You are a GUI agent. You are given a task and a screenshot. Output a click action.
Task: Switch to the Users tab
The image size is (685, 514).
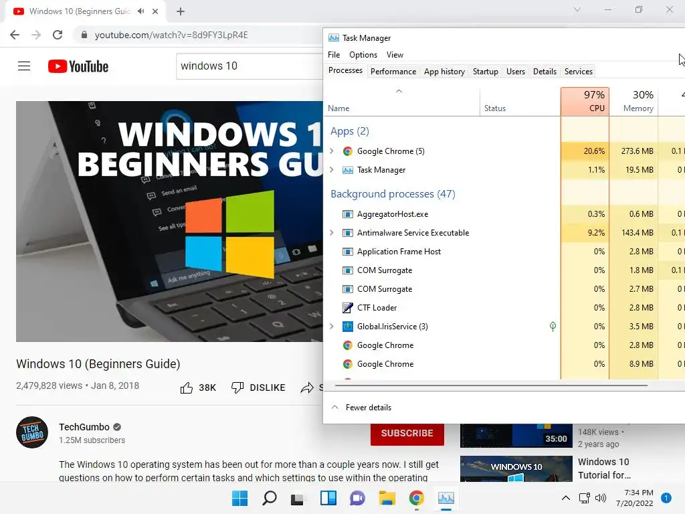[x=516, y=71]
